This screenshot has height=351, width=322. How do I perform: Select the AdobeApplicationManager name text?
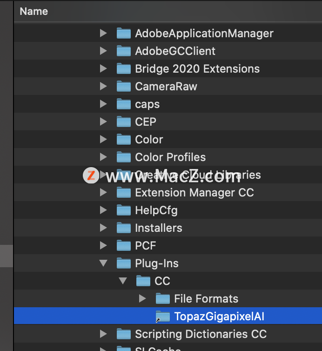[x=204, y=34]
